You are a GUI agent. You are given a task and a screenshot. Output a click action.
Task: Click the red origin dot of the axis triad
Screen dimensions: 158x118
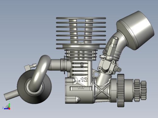click(x=9, y=109)
